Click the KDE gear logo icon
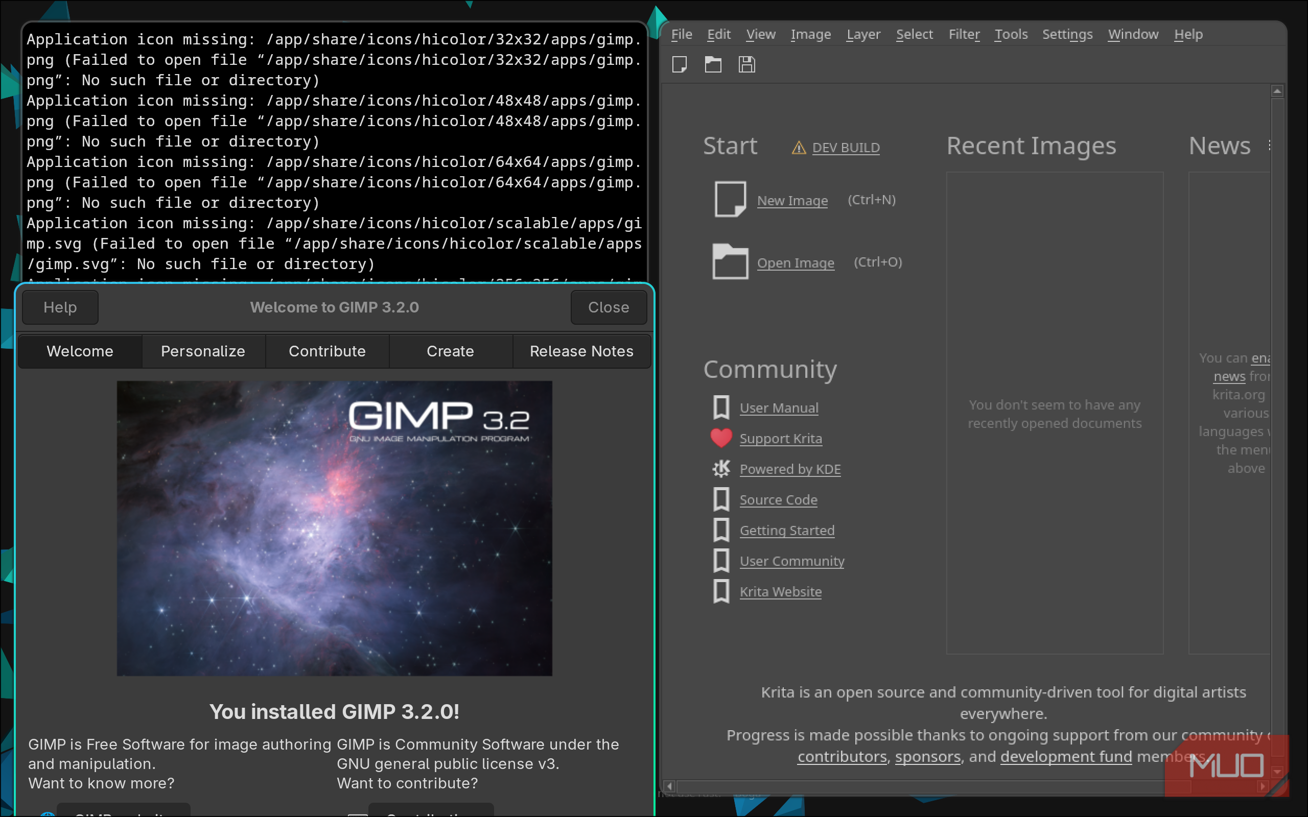This screenshot has height=817, width=1308. click(x=721, y=468)
